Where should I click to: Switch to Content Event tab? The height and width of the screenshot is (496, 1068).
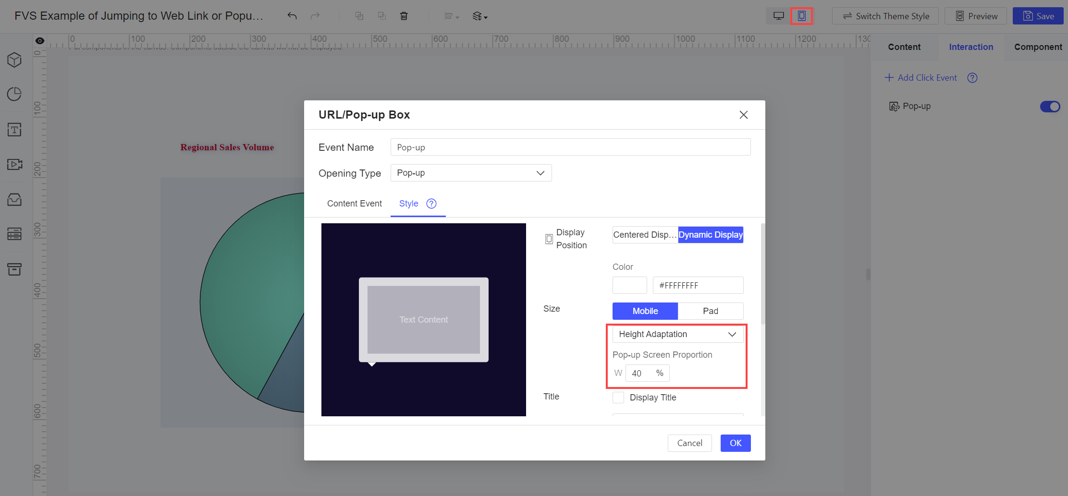pyautogui.click(x=355, y=204)
